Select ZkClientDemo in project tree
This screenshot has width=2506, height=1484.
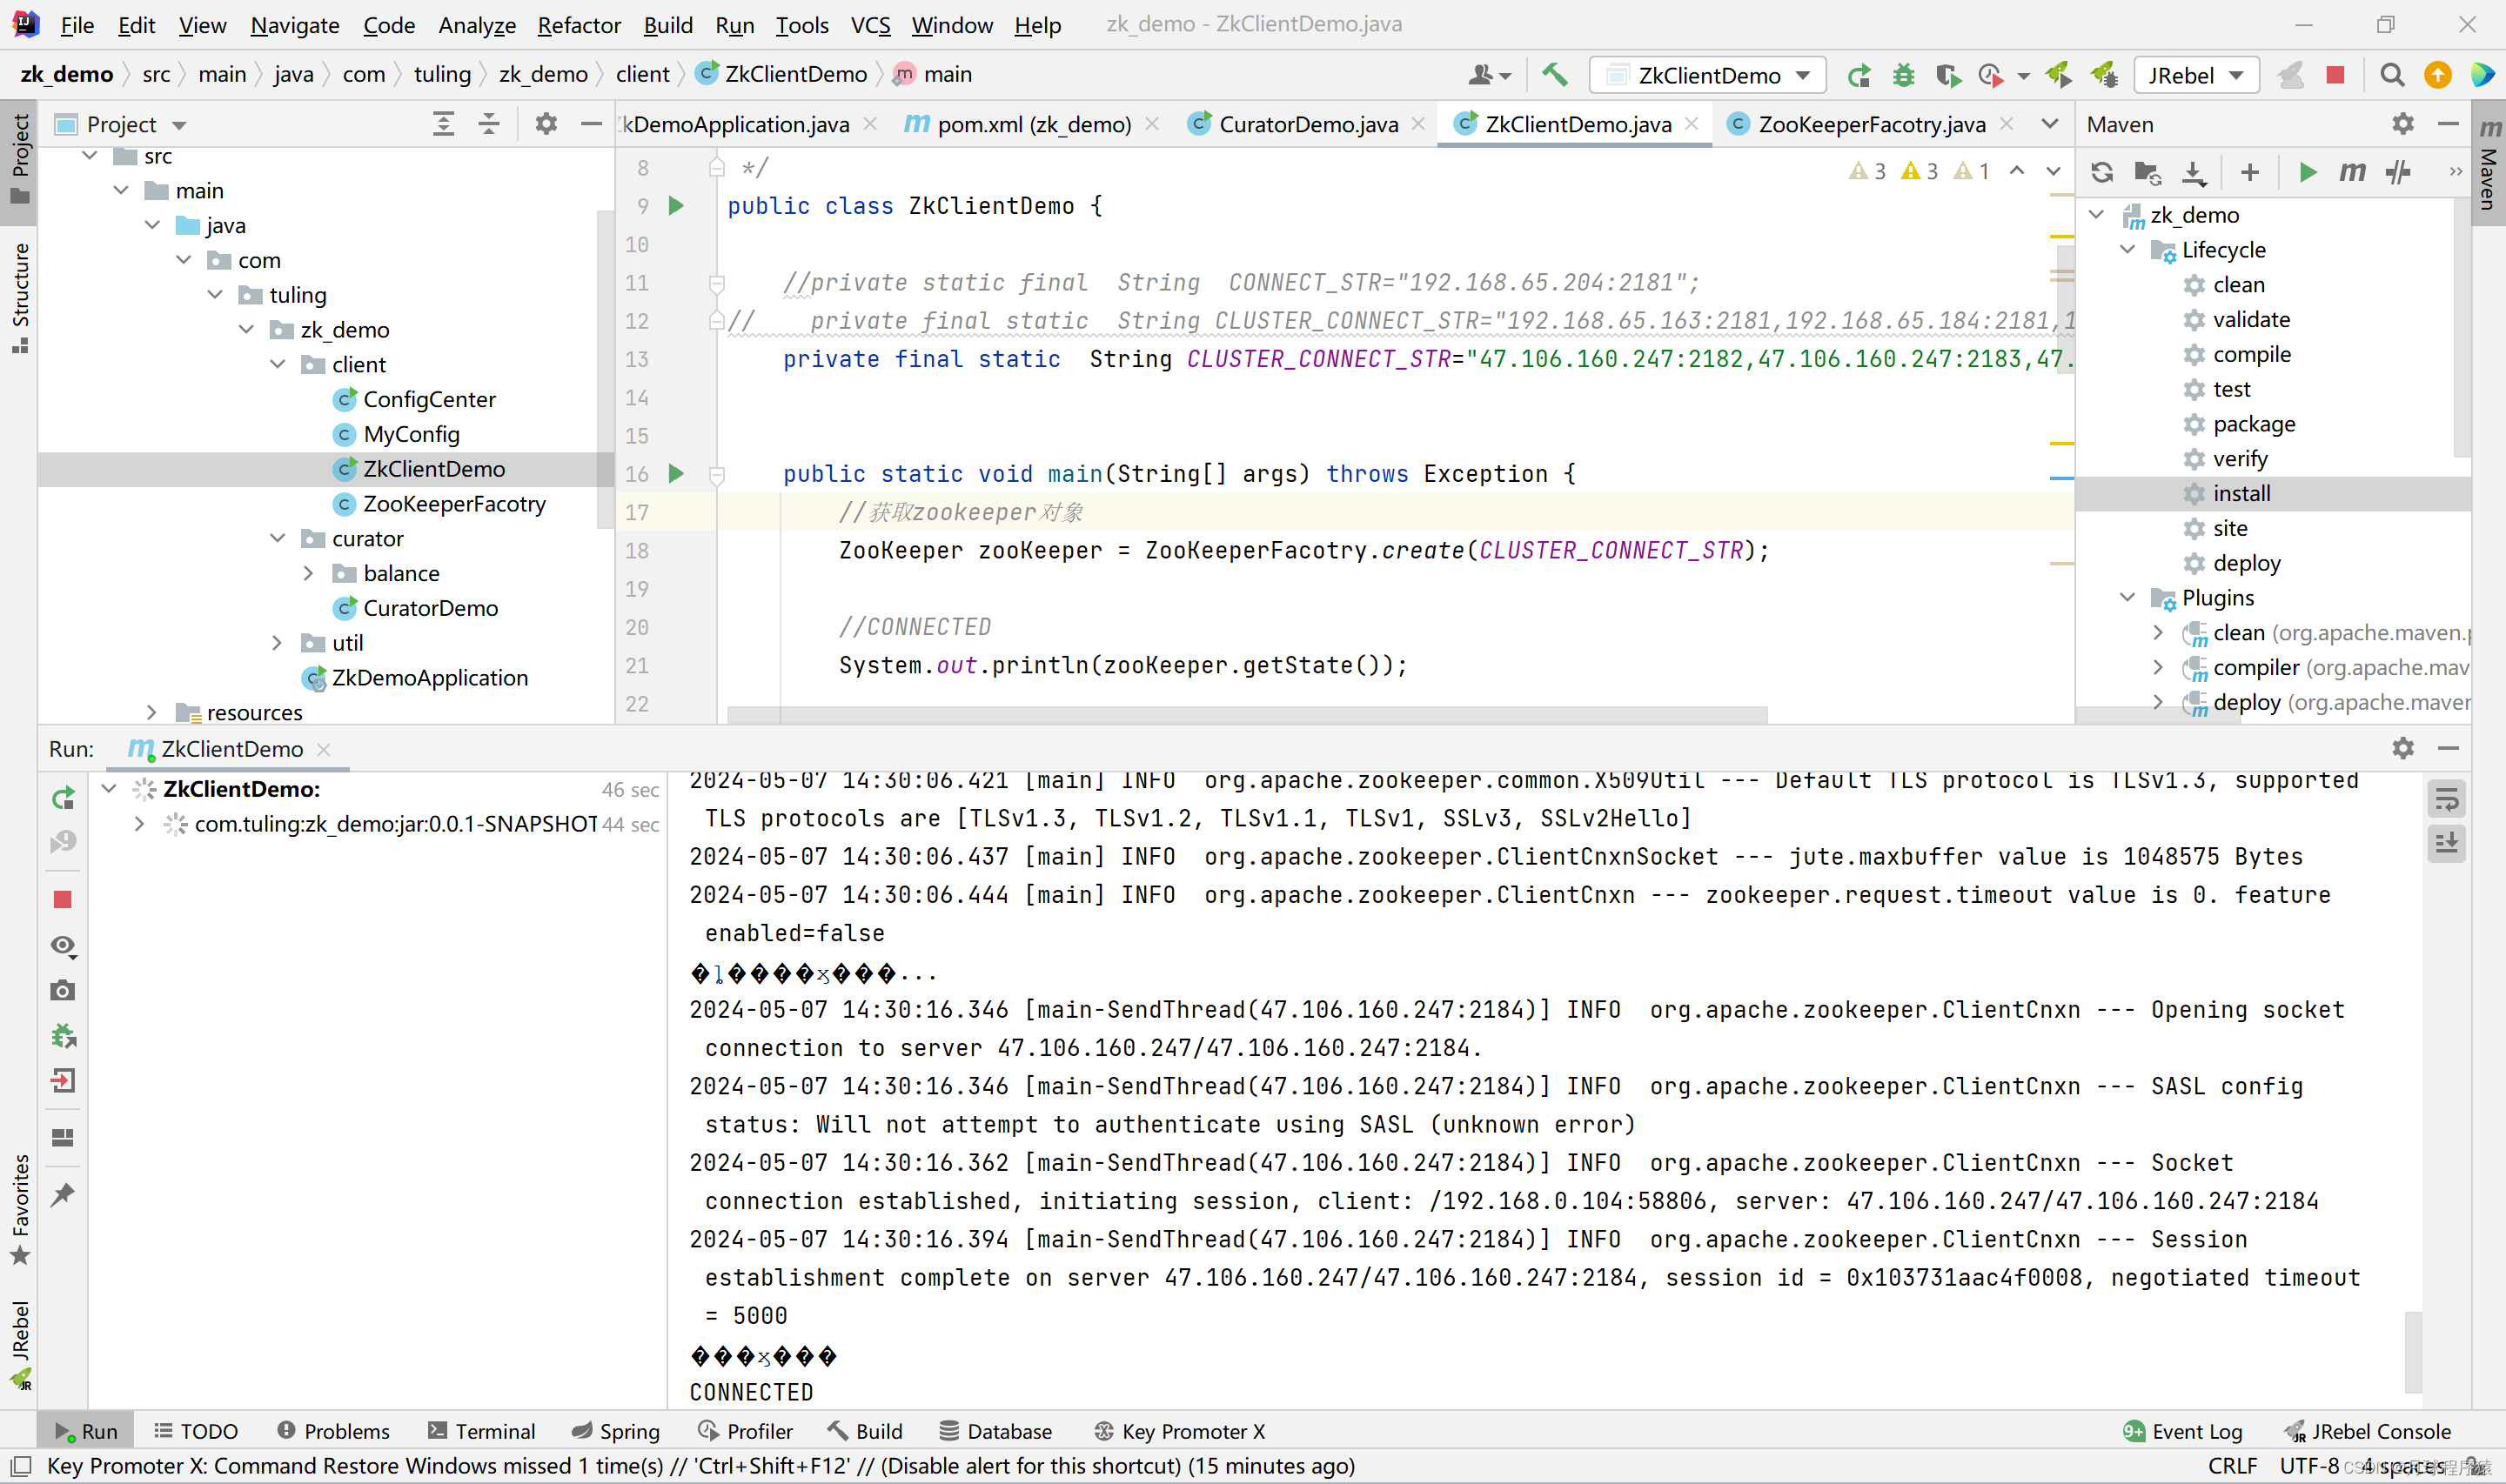(433, 466)
